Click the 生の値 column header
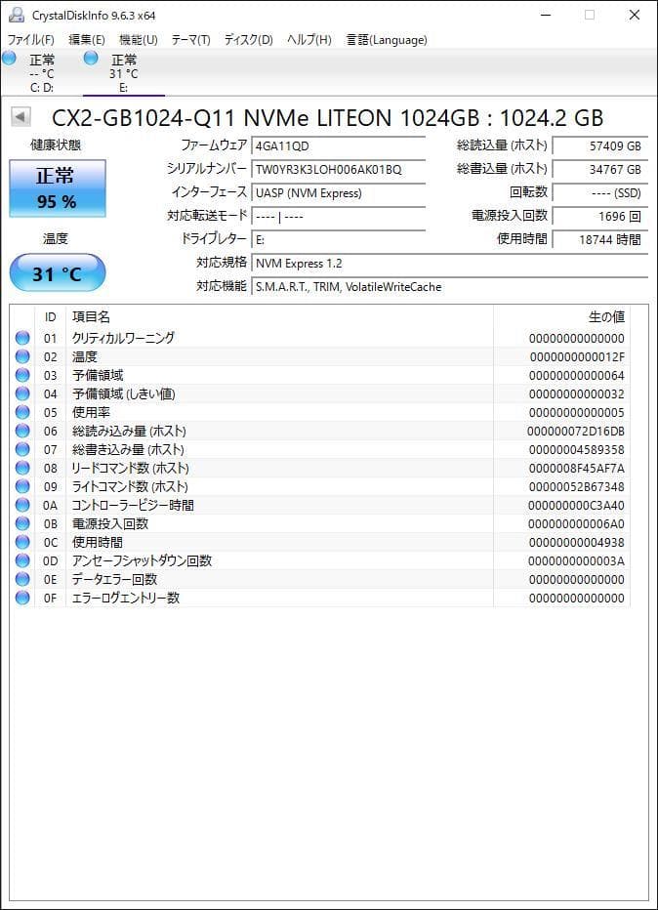Image resolution: width=658 pixels, height=910 pixels. tap(561, 317)
